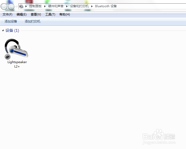Click the Back navigation arrow button
Viewport: 186px width, 149px height.
point(4,6)
